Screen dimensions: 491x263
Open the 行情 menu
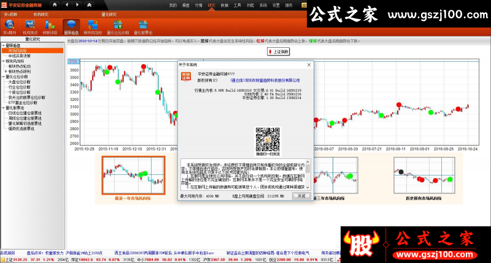[x=198, y=6]
